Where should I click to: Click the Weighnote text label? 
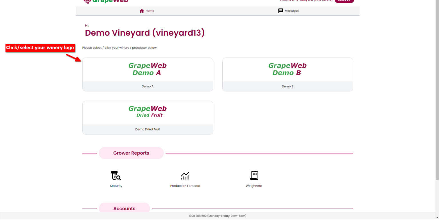click(254, 186)
